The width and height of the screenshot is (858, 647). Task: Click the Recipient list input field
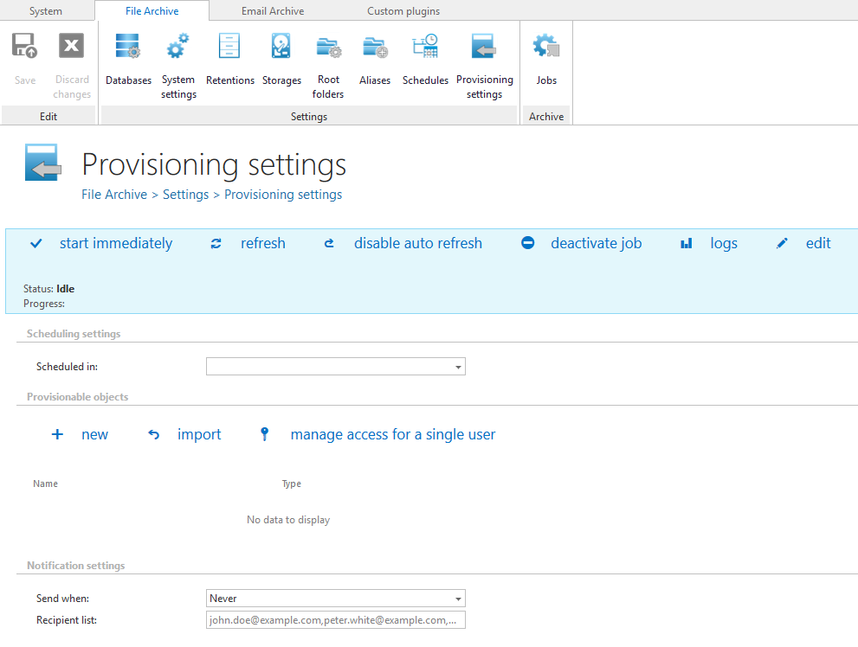[335, 620]
